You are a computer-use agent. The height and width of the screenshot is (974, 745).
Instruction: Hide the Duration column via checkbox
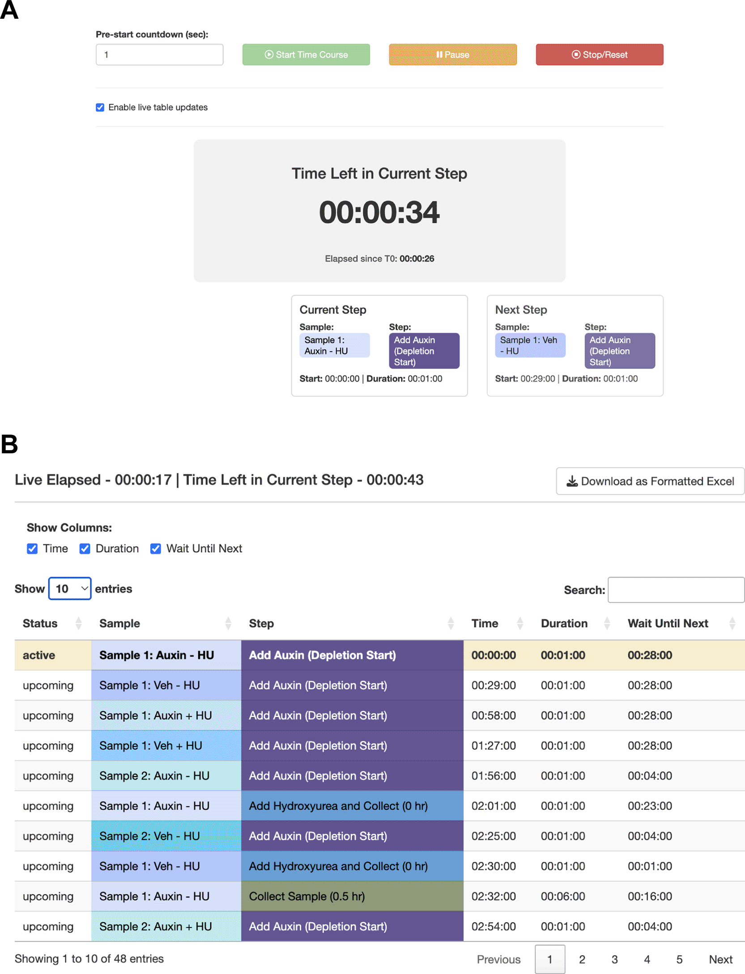(85, 549)
